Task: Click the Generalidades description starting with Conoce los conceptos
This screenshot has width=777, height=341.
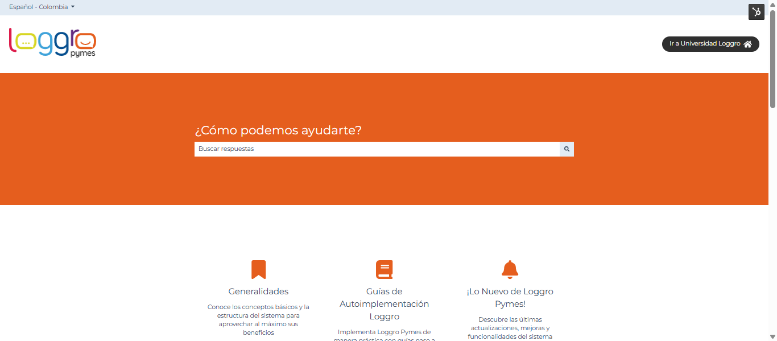Action: [x=258, y=319]
